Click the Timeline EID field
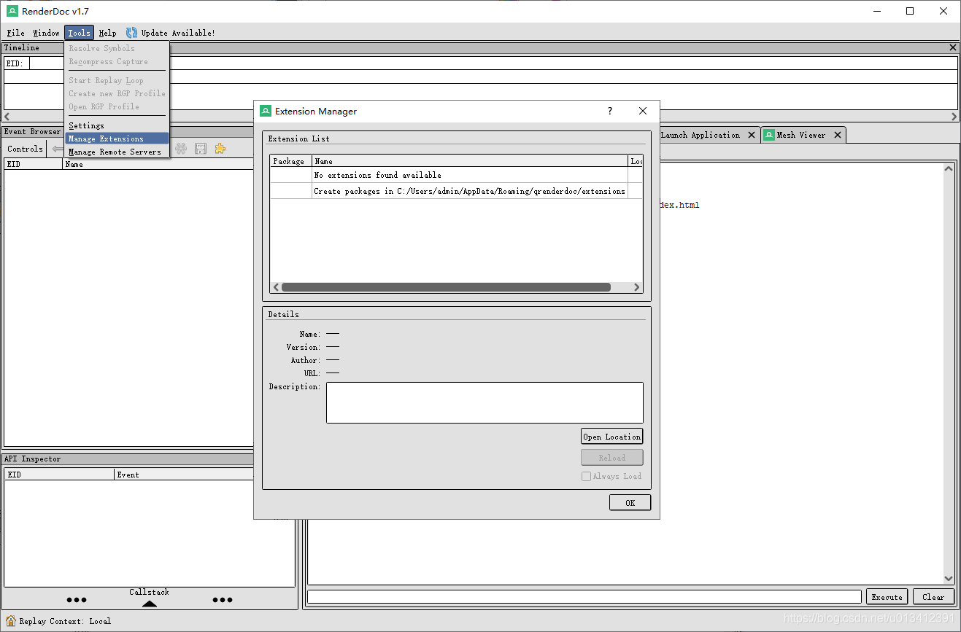Image resolution: width=961 pixels, height=632 pixels. click(17, 63)
